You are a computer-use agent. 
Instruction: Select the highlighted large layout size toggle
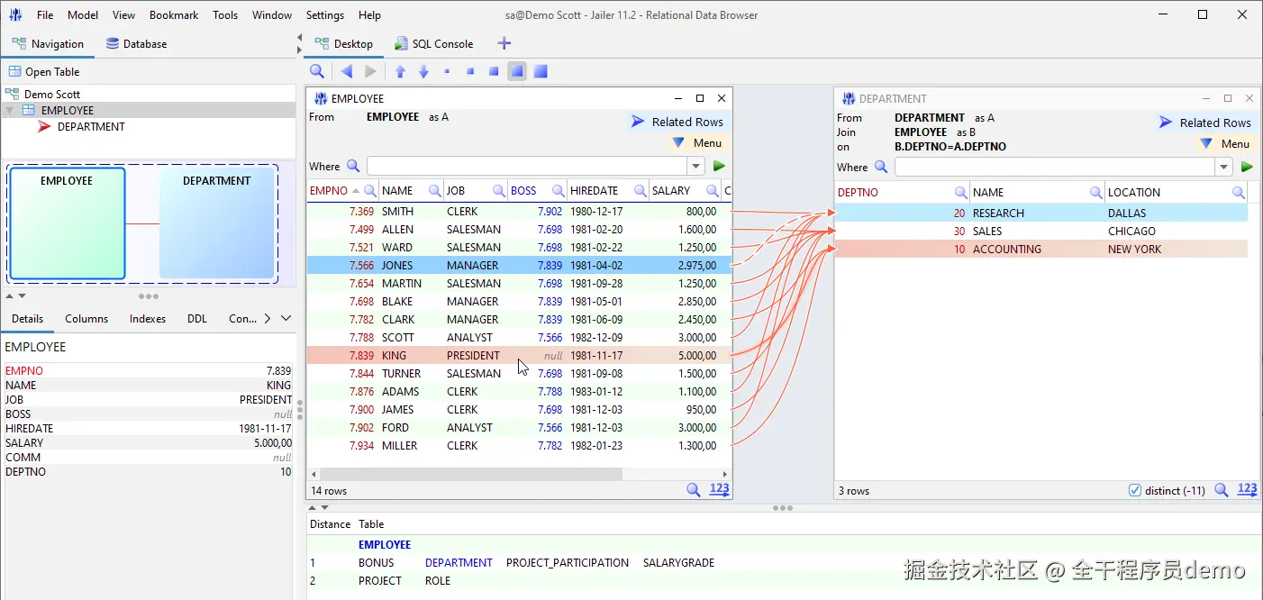pyautogui.click(x=517, y=71)
